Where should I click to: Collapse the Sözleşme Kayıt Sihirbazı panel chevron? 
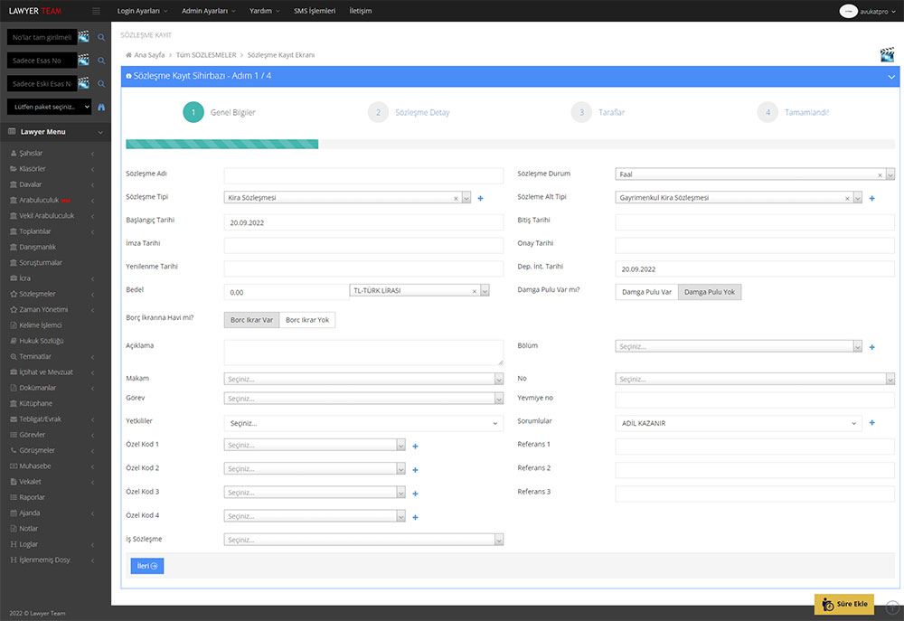click(x=891, y=77)
